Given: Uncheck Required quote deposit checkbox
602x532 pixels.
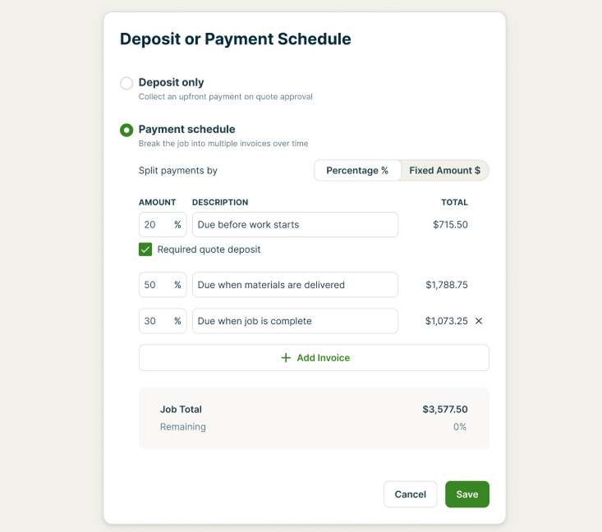Looking at the screenshot, I should click(x=145, y=250).
